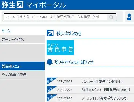Click the Yayoi arrow logo in header

20,5
